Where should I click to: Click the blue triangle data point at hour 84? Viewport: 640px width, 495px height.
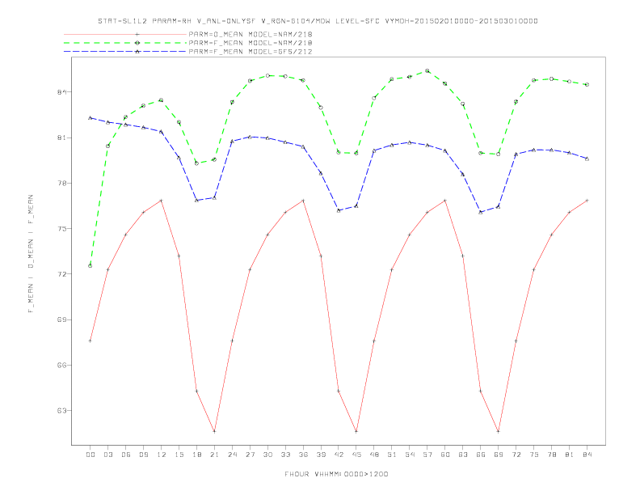587,159
